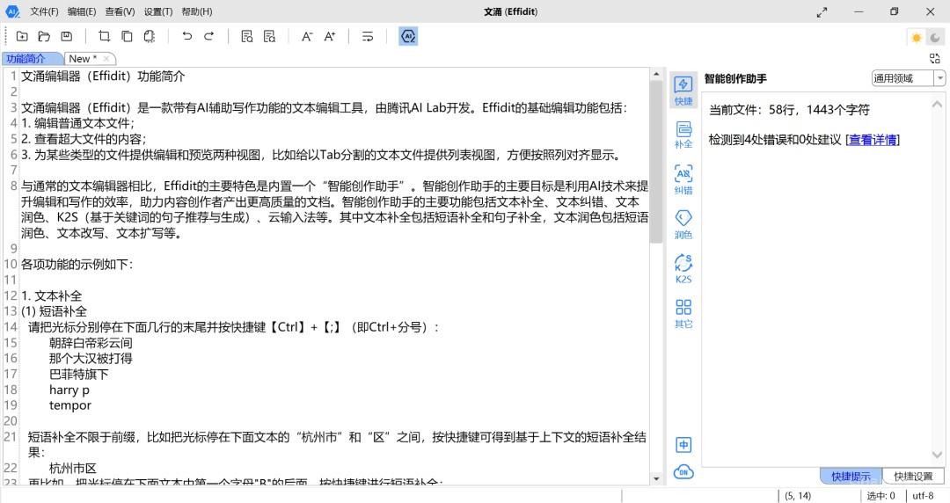This screenshot has height=503, width=950.
Task: Click the save file toolbar icon
Action: 67,36
